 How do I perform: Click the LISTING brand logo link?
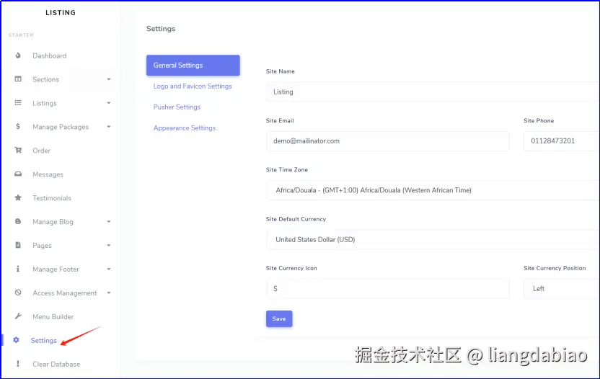click(x=61, y=13)
